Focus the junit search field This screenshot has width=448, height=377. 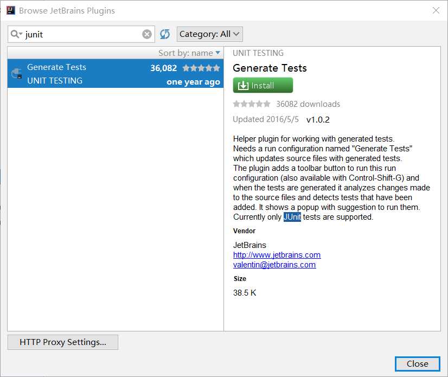(x=81, y=34)
